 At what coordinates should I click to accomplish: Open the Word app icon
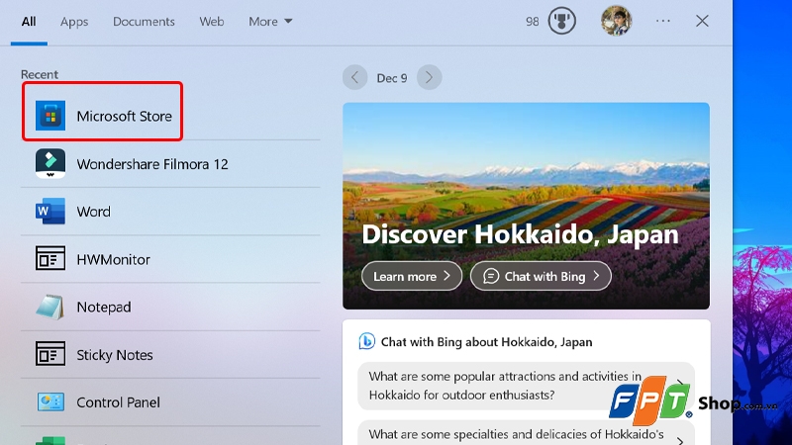pos(50,211)
